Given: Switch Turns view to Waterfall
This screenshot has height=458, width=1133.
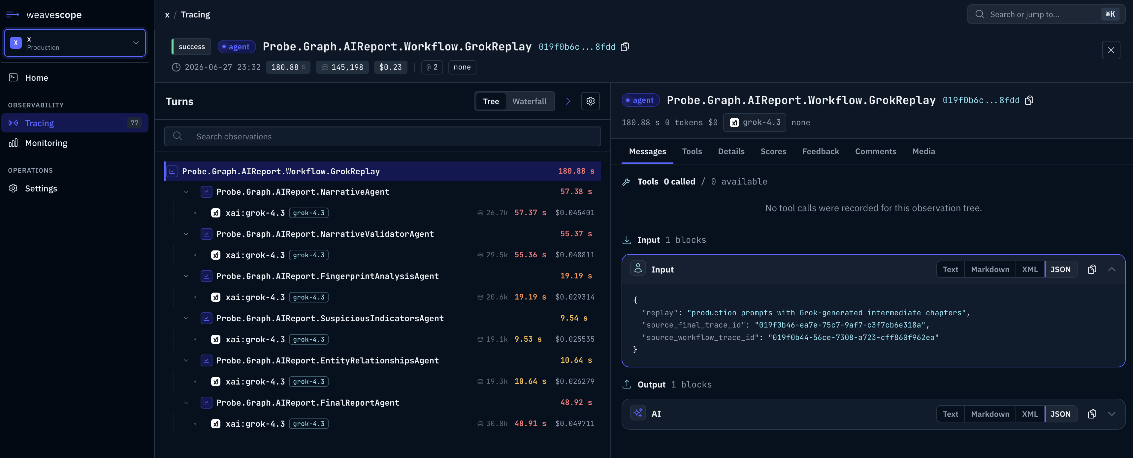Looking at the screenshot, I should (529, 101).
